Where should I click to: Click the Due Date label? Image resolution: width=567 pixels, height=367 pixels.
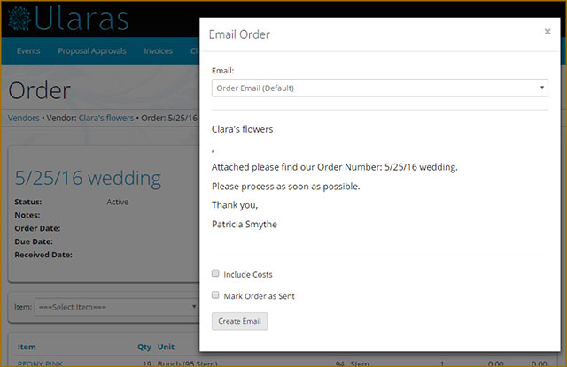point(34,241)
